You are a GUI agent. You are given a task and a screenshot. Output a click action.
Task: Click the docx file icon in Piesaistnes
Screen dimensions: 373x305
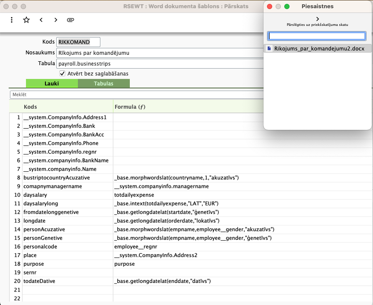269,48
